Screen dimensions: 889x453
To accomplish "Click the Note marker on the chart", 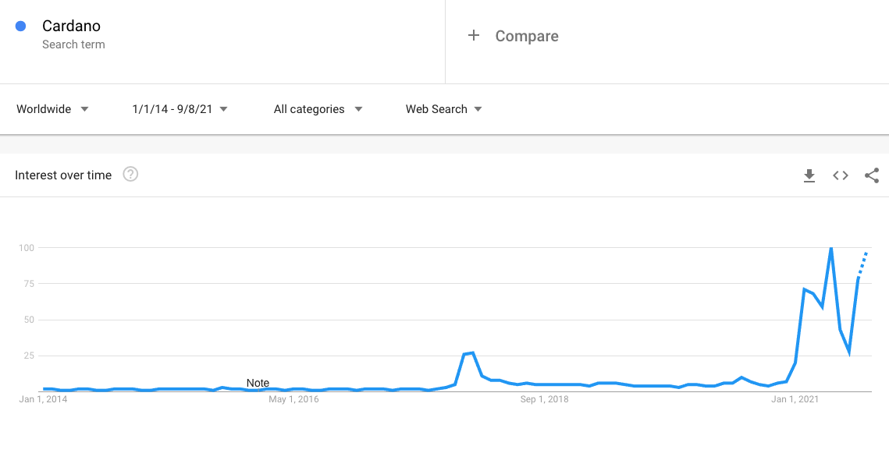I will coord(258,384).
